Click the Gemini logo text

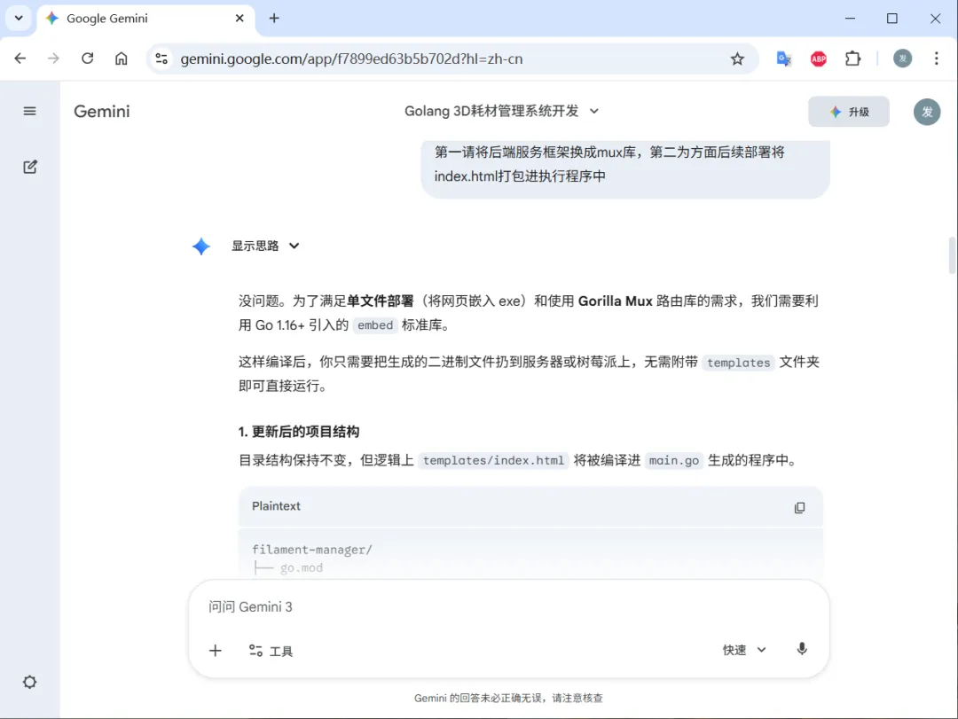coord(102,111)
